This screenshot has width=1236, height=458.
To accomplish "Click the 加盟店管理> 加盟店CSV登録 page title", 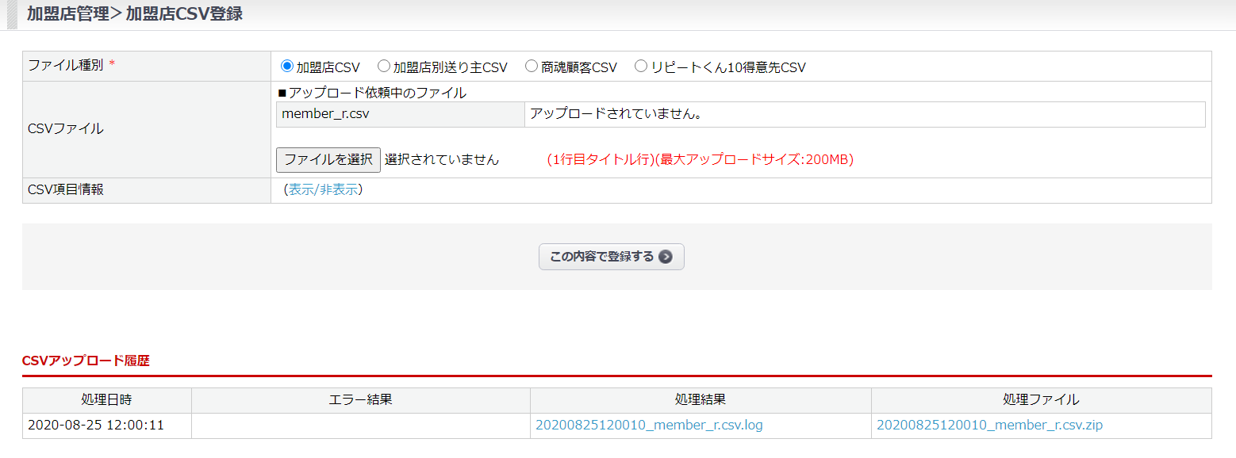I will point(134,14).
